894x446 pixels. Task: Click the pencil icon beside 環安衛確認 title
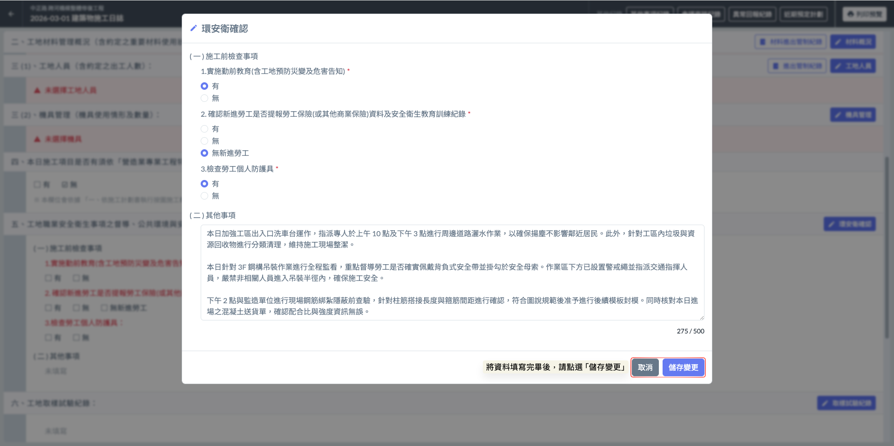pyautogui.click(x=194, y=28)
